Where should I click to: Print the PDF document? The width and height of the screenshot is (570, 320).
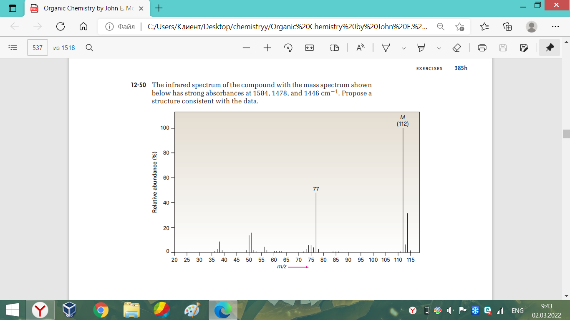coord(482,47)
